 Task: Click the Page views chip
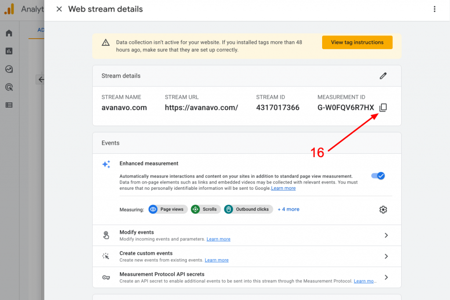tap(168, 210)
